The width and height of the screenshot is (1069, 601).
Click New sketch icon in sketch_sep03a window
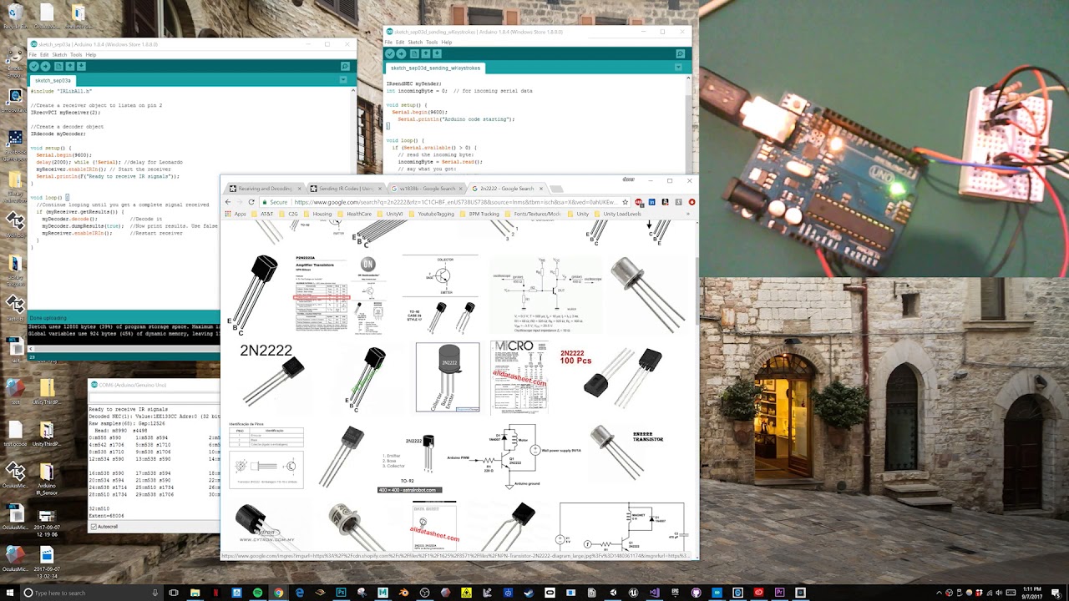[x=59, y=66]
